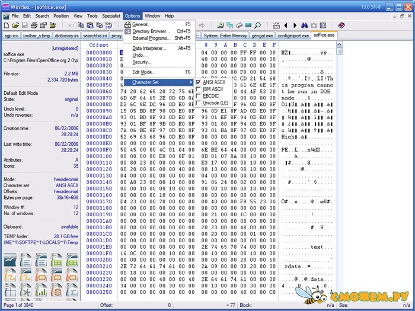Image resolution: width=415 pixels, height=311 pixels.
Task: Switch to the gengal.exe tab
Action: (262, 36)
